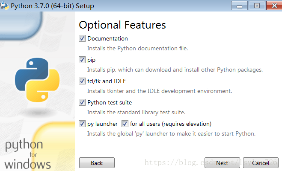This screenshot has height=171, width=282.
Task: Maximize the Setup window
Action: pyautogui.click(x=257, y=6)
